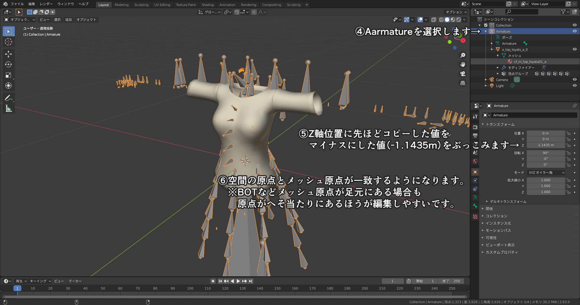Expand the Camera tree item
The image size is (580, 305).
pyautogui.click(x=486, y=80)
